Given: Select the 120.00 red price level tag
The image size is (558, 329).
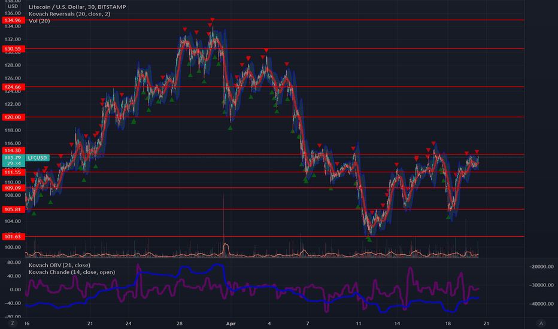Looking at the screenshot, I should coord(13,117).
